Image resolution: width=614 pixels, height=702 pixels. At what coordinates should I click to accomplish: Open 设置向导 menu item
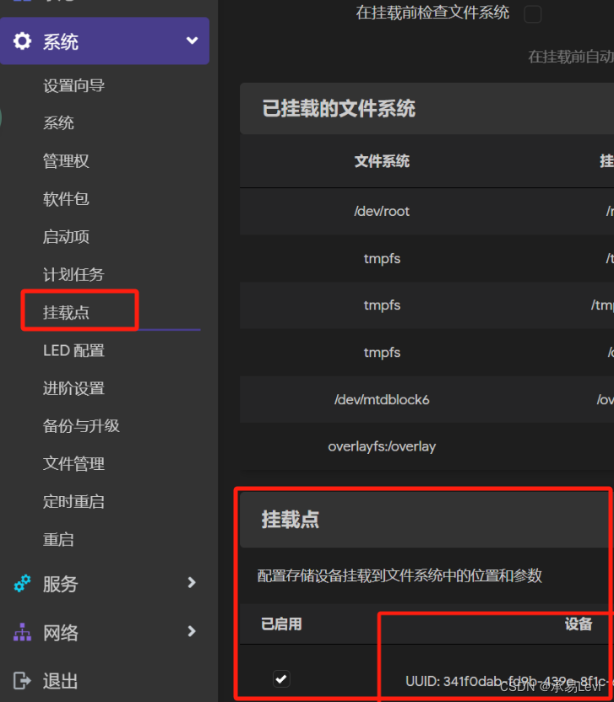tap(74, 85)
